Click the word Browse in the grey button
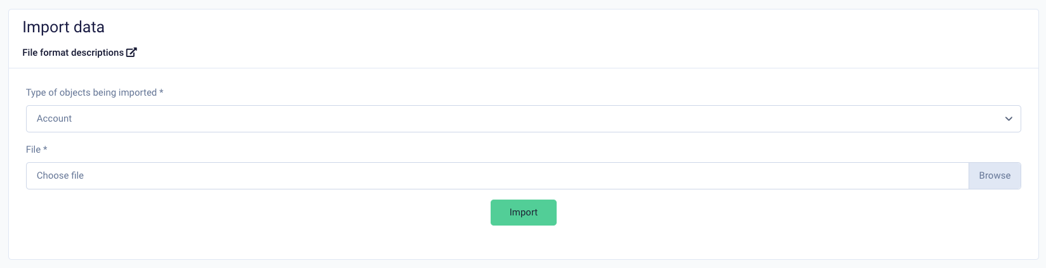Image resolution: width=1046 pixels, height=268 pixels. pos(995,175)
